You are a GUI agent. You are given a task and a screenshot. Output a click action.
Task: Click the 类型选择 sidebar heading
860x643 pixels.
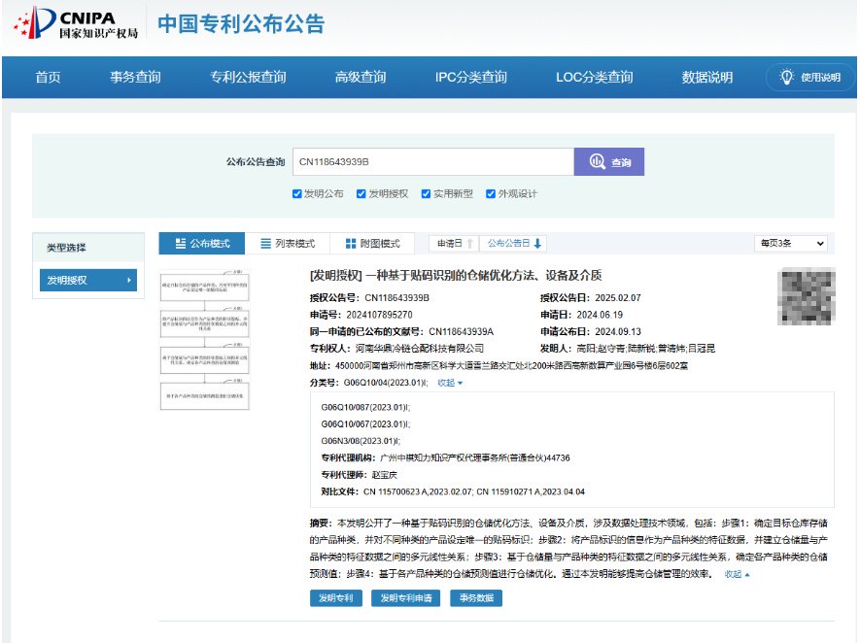pyautogui.click(x=66, y=248)
